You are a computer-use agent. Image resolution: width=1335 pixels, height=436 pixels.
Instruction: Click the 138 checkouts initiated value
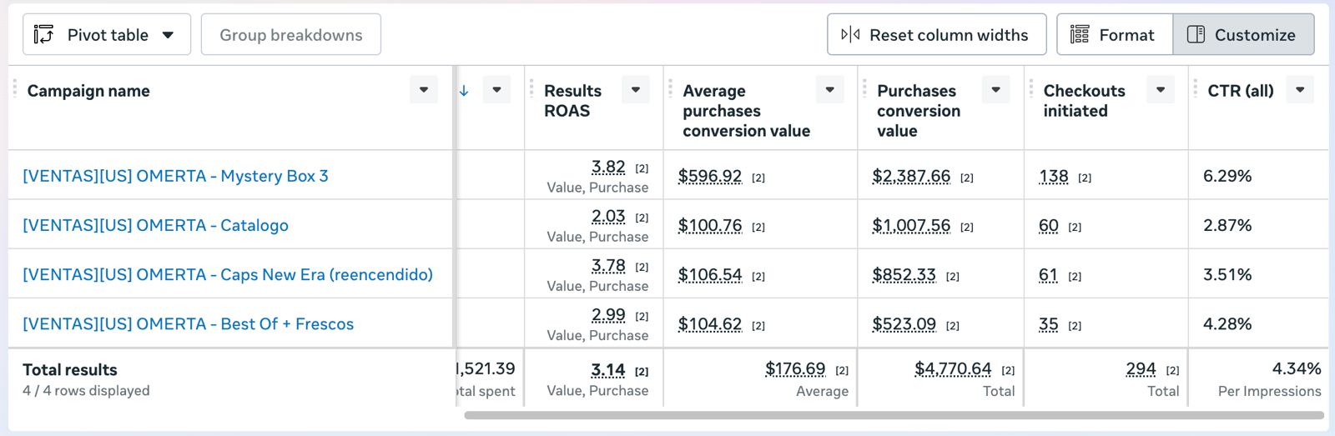tap(1054, 176)
